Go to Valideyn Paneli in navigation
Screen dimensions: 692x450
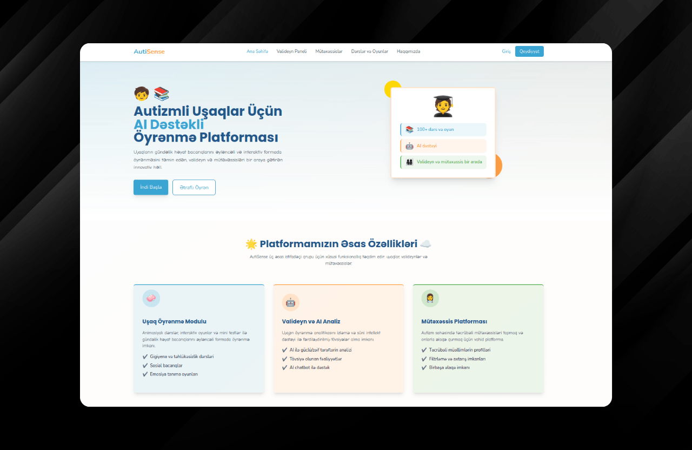(x=291, y=51)
